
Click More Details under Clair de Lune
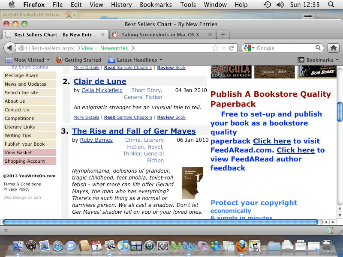click(x=87, y=117)
